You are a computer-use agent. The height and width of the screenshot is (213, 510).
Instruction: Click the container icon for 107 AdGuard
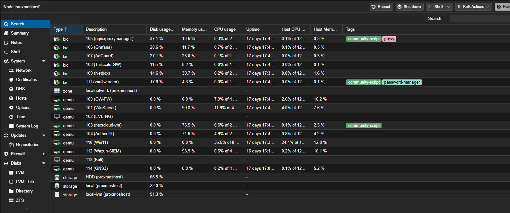[x=57, y=56]
